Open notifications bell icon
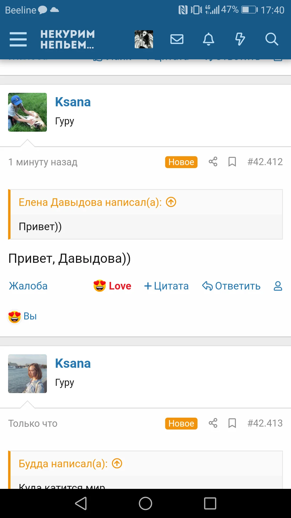The width and height of the screenshot is (291, 518). coord(208,39)
